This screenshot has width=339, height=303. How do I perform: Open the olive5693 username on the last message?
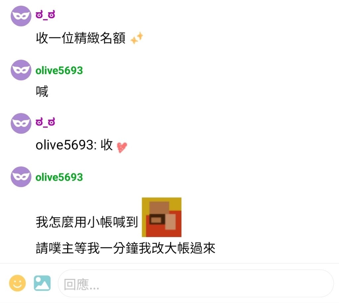(59, 177)
